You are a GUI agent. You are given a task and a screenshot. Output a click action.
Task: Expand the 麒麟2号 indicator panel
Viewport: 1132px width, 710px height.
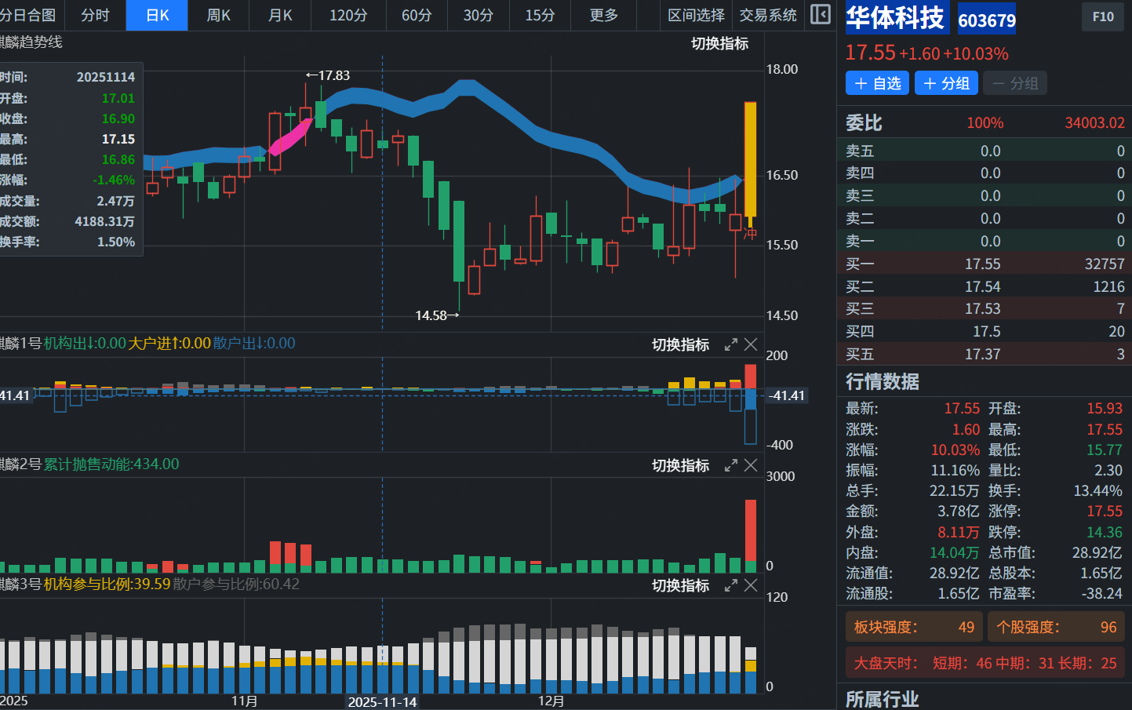pos(731,465)
